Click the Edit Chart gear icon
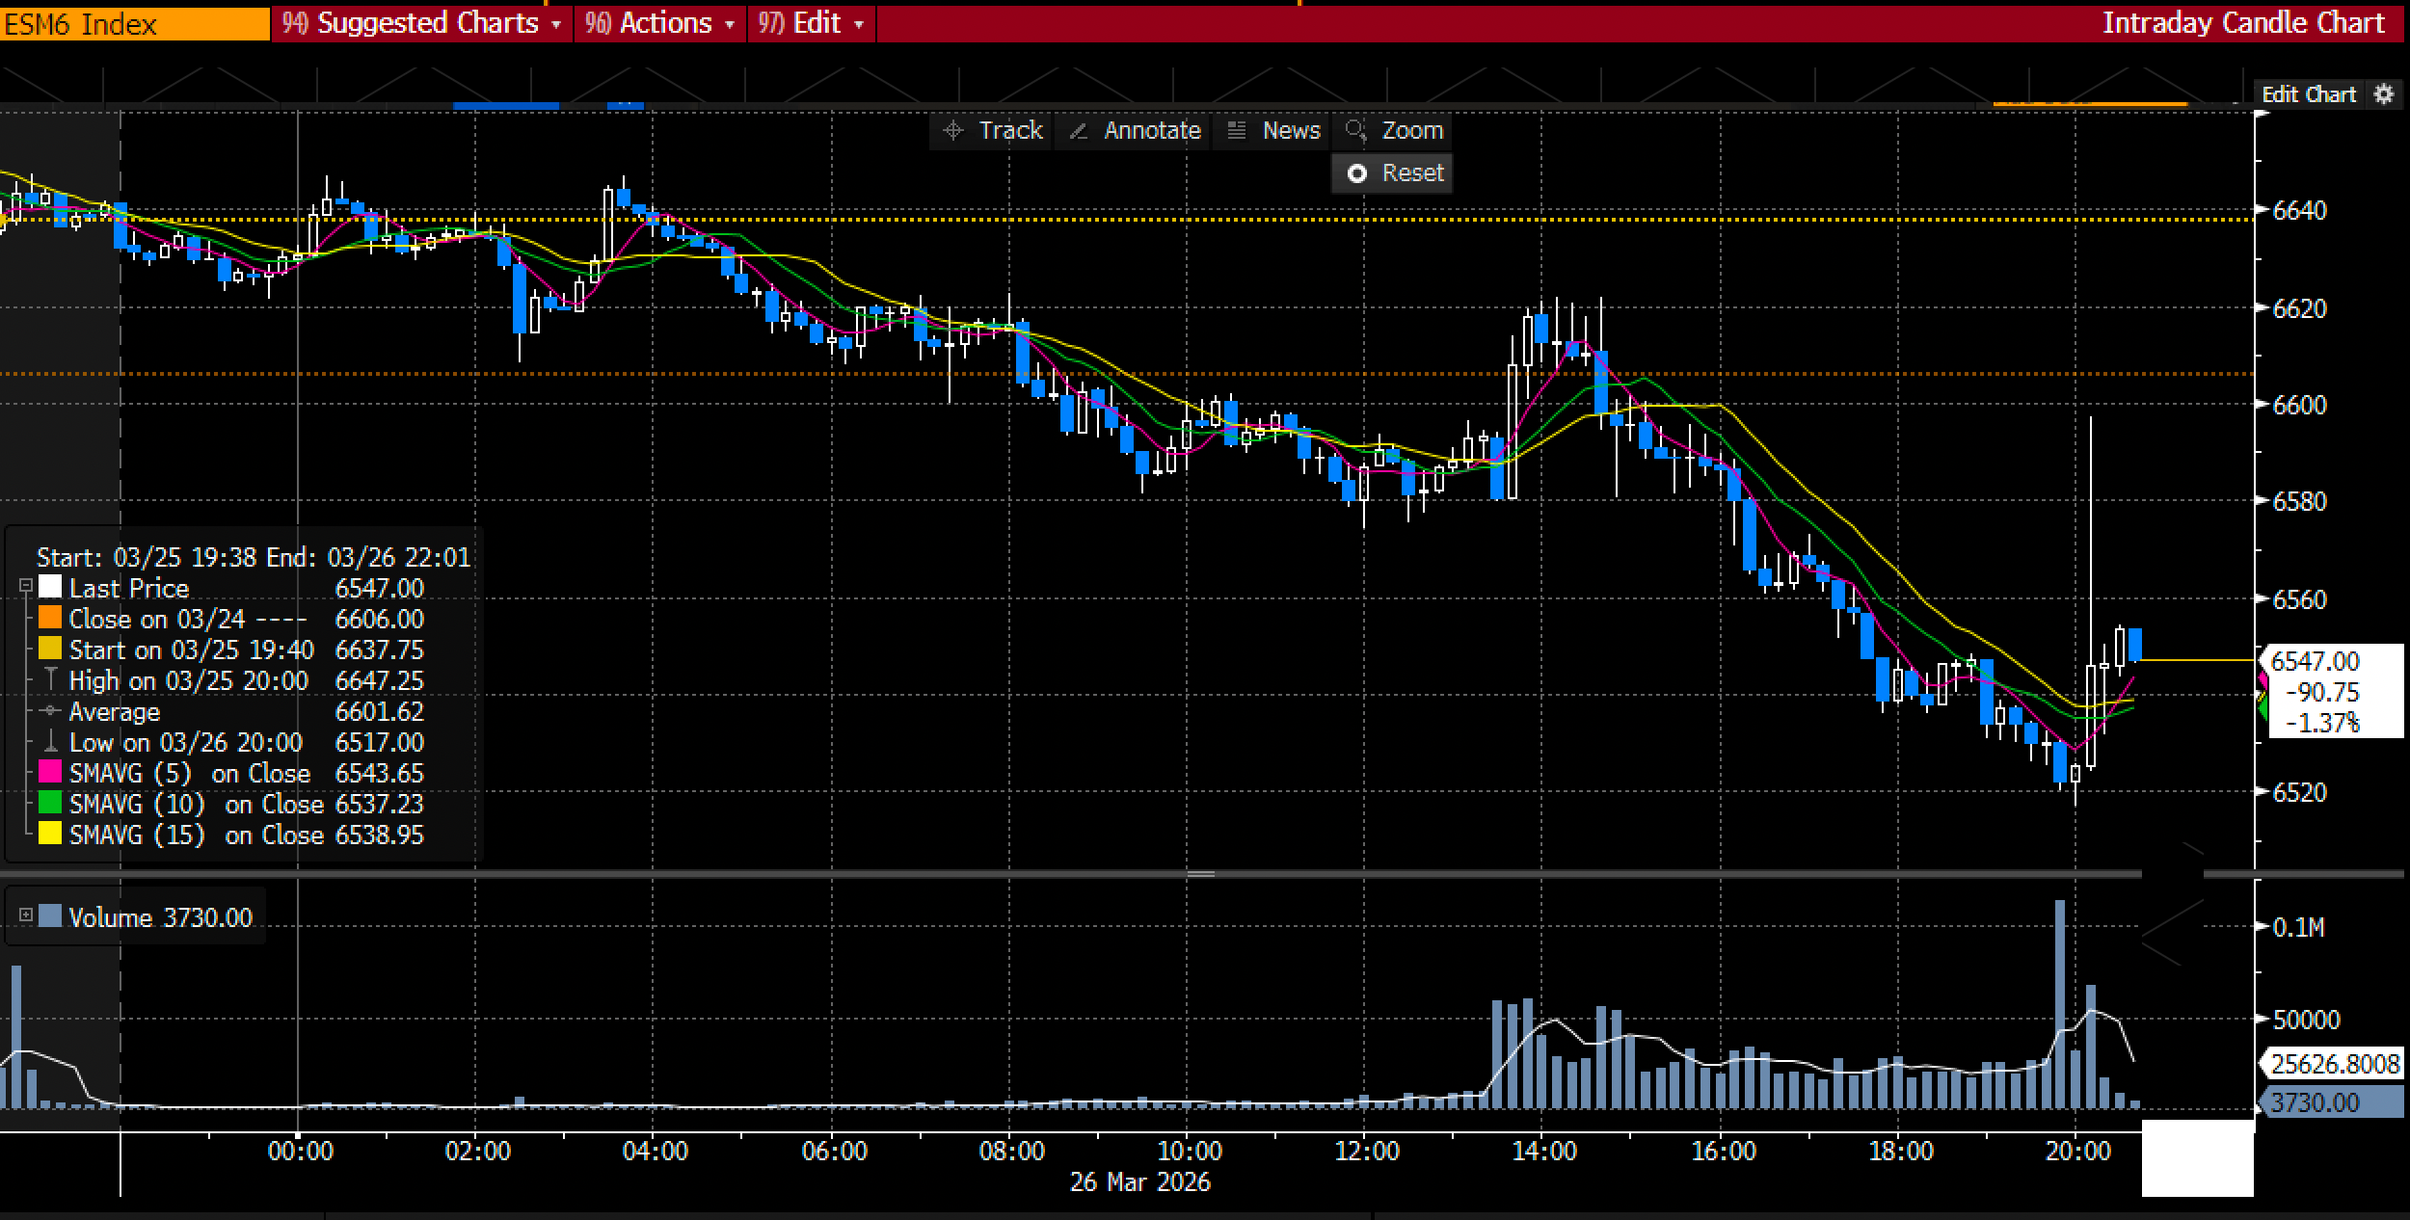The width and height of the screenshot is (2410, 1220). [2384, 94]
